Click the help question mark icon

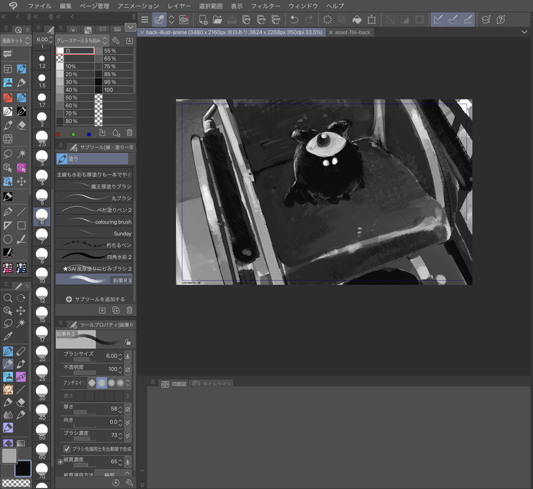coord(501,20)
